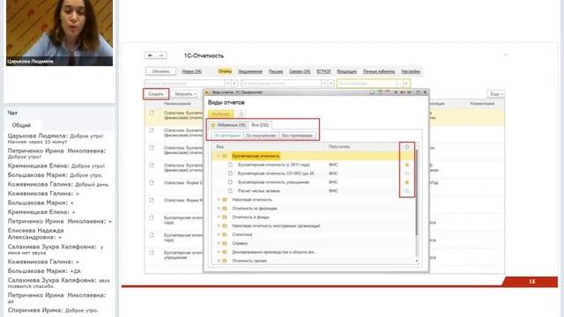Open the Отчеты section
This screenshot has height=317, width=564.
pos(225,71)
